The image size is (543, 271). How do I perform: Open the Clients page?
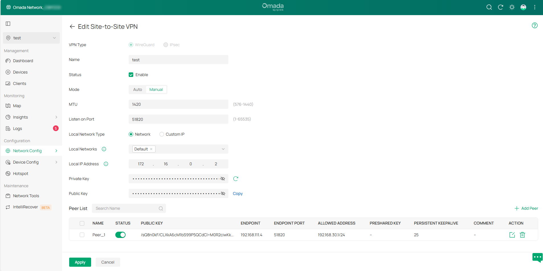[x=19, y=83]
